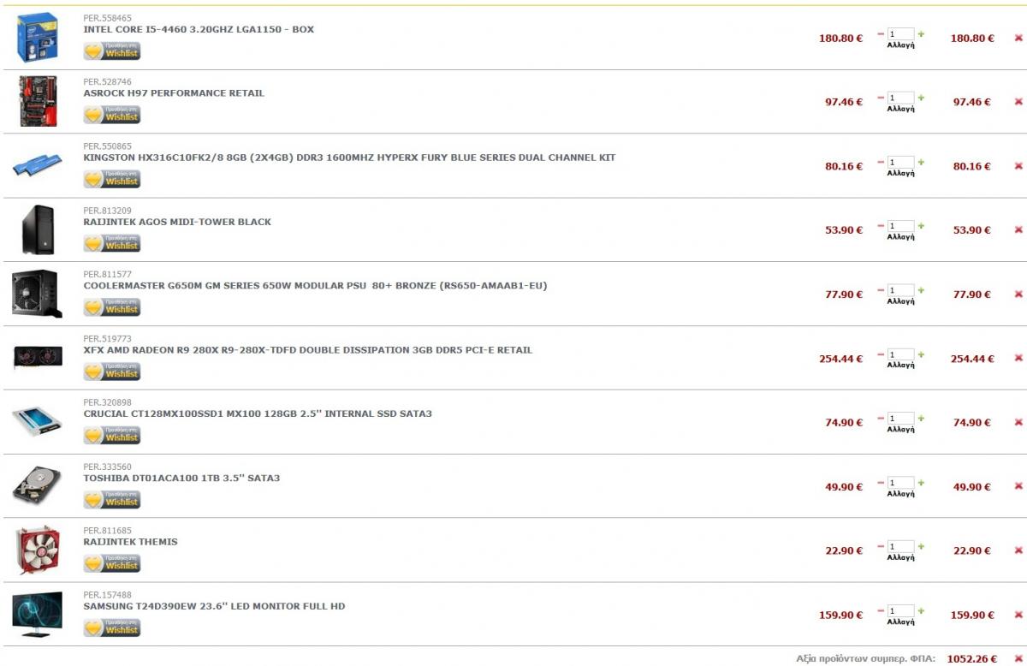Remove Toshiba DT01ACA100 hard drive
Viewport: 1027px width, 666px height.
pyautogui.click(x=1018, y=487)
